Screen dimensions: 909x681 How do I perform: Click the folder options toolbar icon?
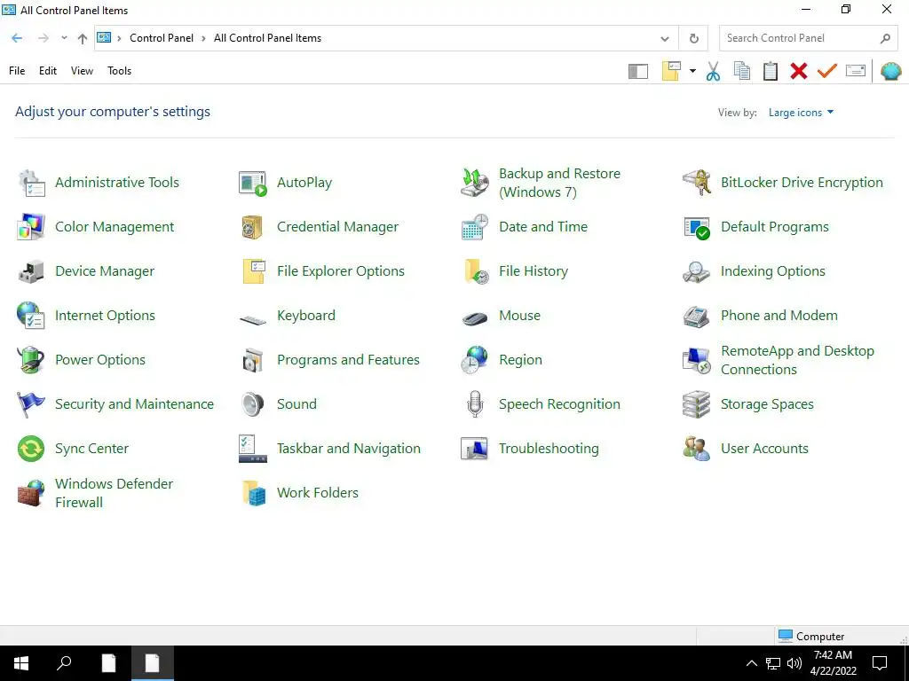point(671,71)
